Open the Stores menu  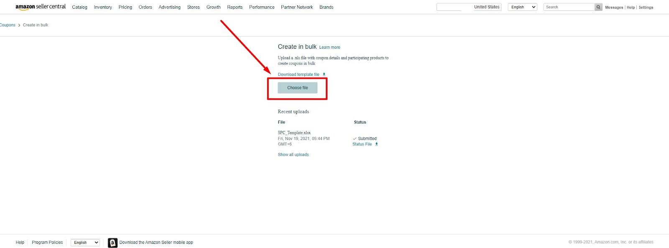(193, 7)
